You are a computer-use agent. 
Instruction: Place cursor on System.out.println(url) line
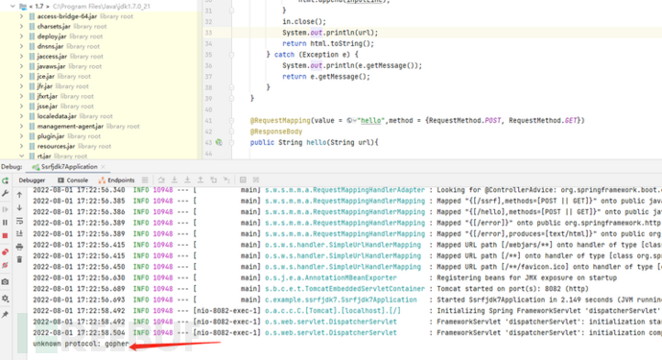(x=330, y=33)
